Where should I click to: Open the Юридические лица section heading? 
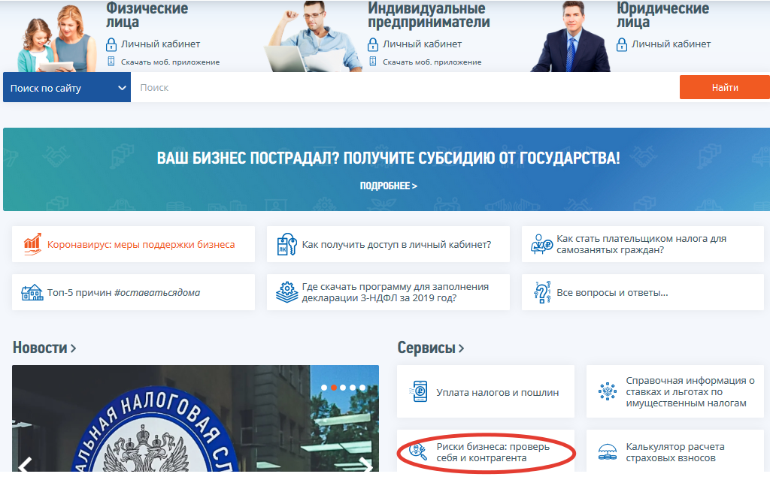(663, 15)
